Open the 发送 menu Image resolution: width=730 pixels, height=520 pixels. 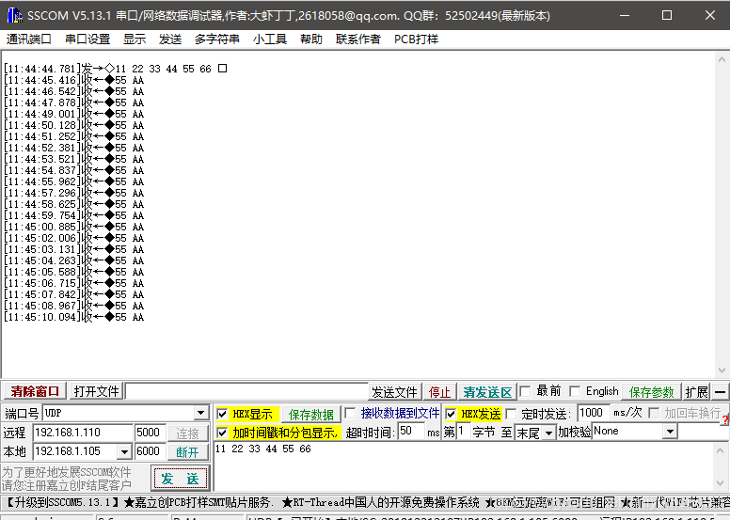(170, 39)
